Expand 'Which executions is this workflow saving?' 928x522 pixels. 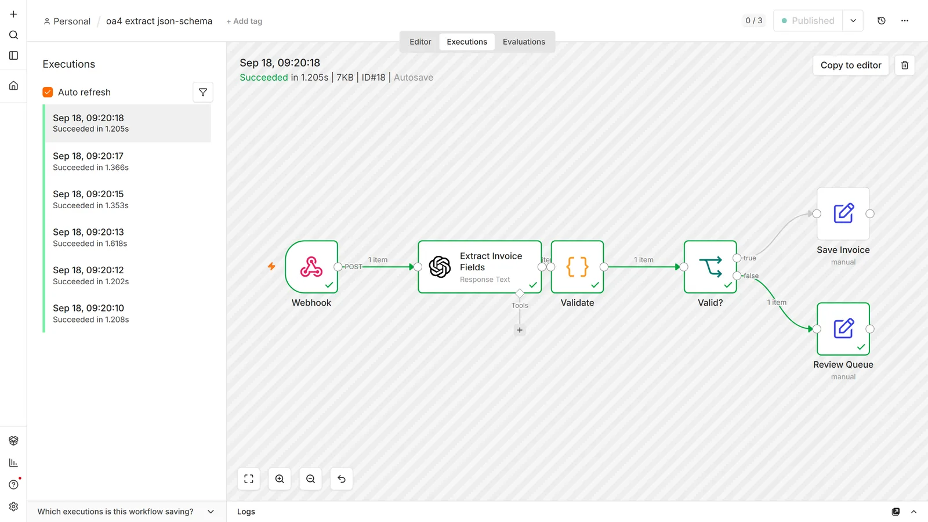(x=126, y=512)
